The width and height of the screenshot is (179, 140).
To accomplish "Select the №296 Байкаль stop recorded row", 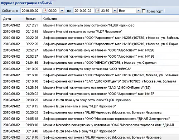I will tap(90, 38).
